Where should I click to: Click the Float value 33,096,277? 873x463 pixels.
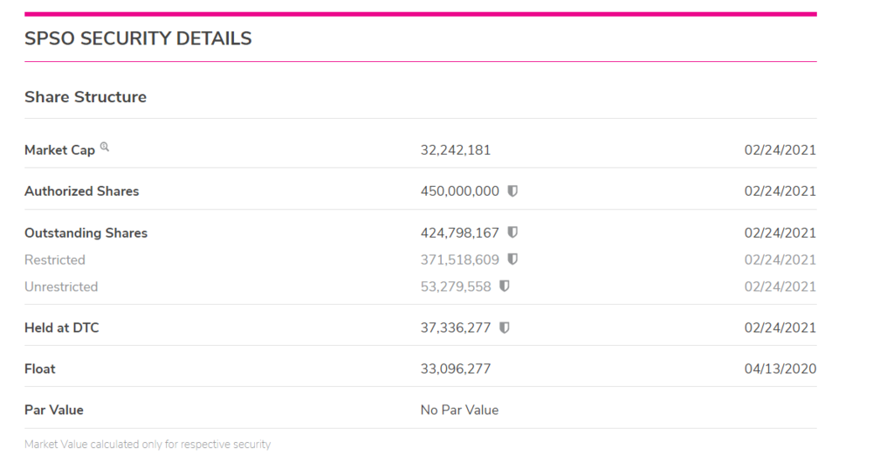click(456, 369)
